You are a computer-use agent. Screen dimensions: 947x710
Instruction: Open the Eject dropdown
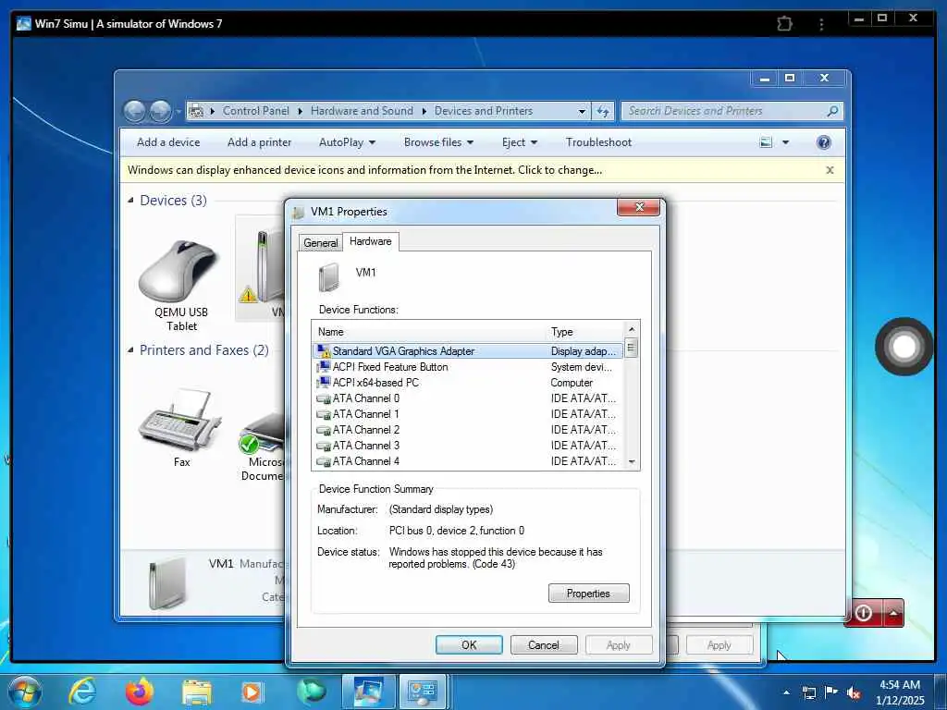(520, 142)
